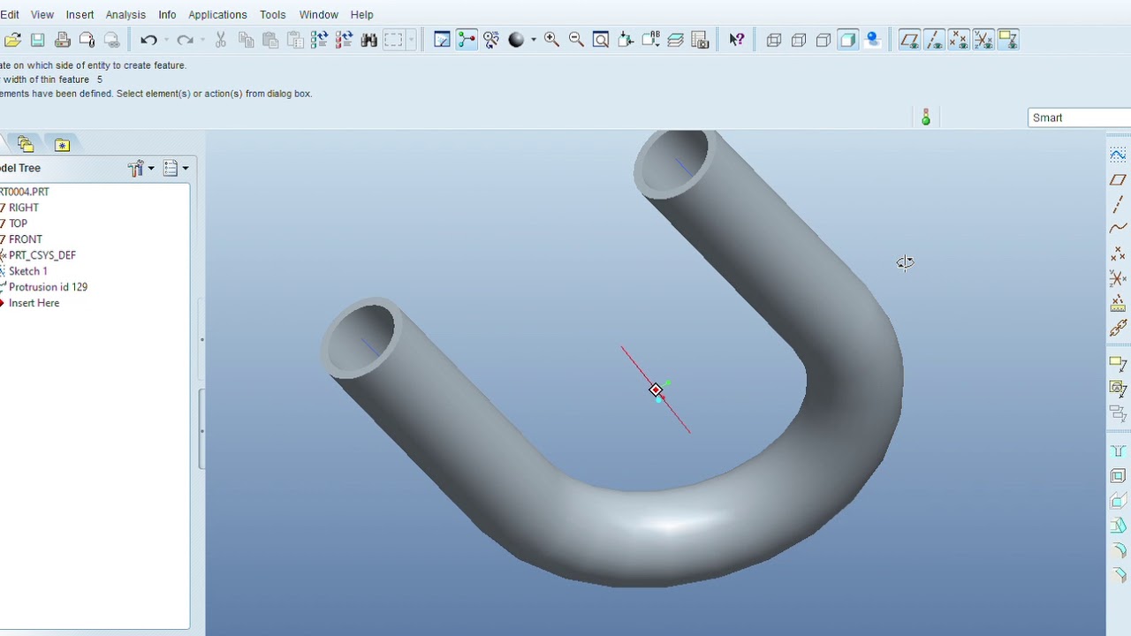Image resolution: width=1131 pixels, height=636 pixels.
Task: Click the green regeneration status light
Action: [926, 117]
